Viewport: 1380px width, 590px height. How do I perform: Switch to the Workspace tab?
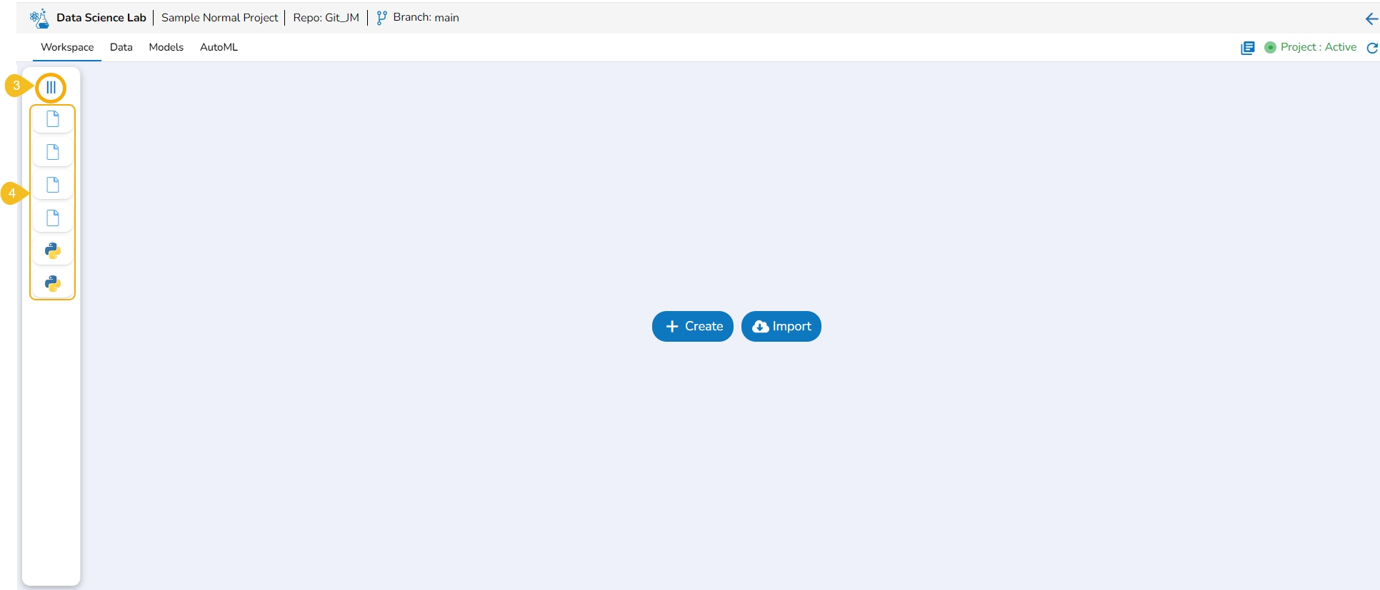67,47
